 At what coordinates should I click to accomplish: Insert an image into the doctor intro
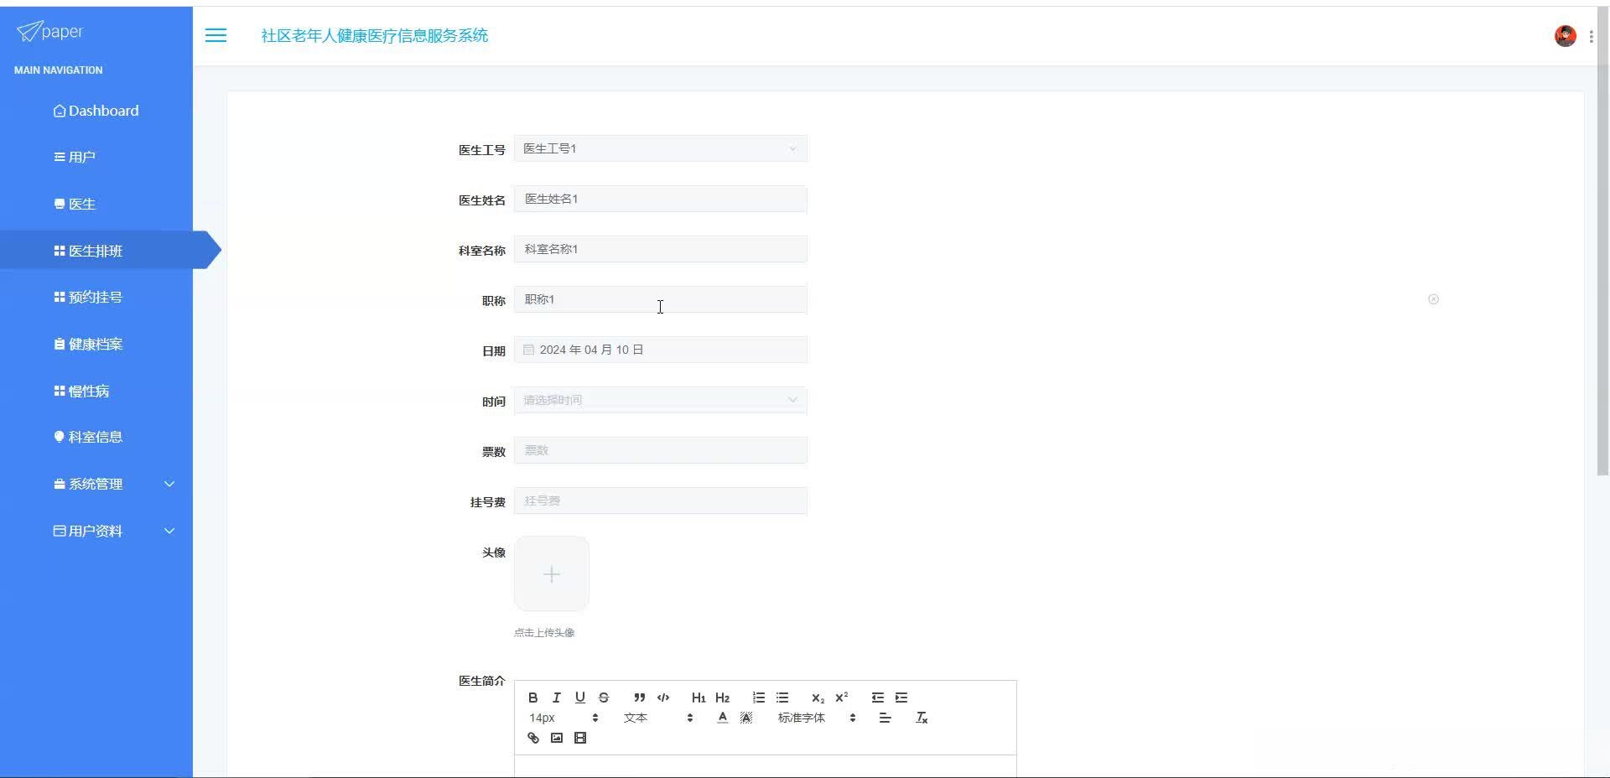tap(557, 738)
